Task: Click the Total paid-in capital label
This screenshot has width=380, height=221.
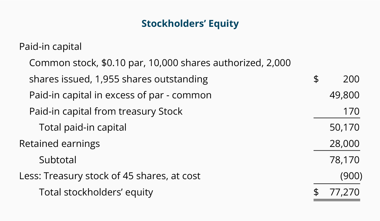Action: [x=83, y=127]
